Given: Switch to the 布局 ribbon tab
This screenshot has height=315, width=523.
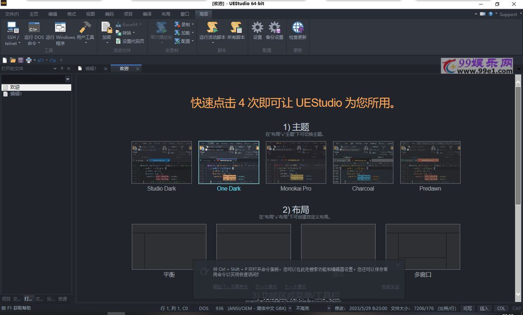Looking at the screenshot, I should pos(166,14).
